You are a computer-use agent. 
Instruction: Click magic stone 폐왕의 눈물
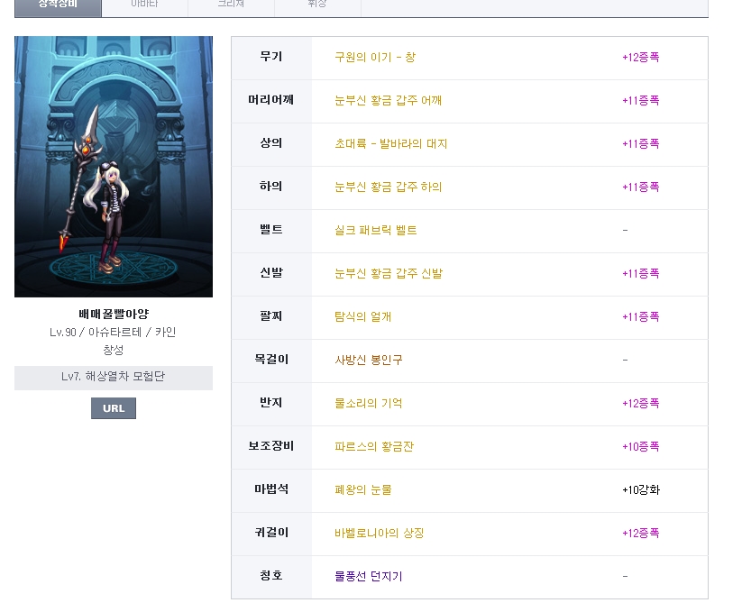pyautogui.click(x=362, y=490)
